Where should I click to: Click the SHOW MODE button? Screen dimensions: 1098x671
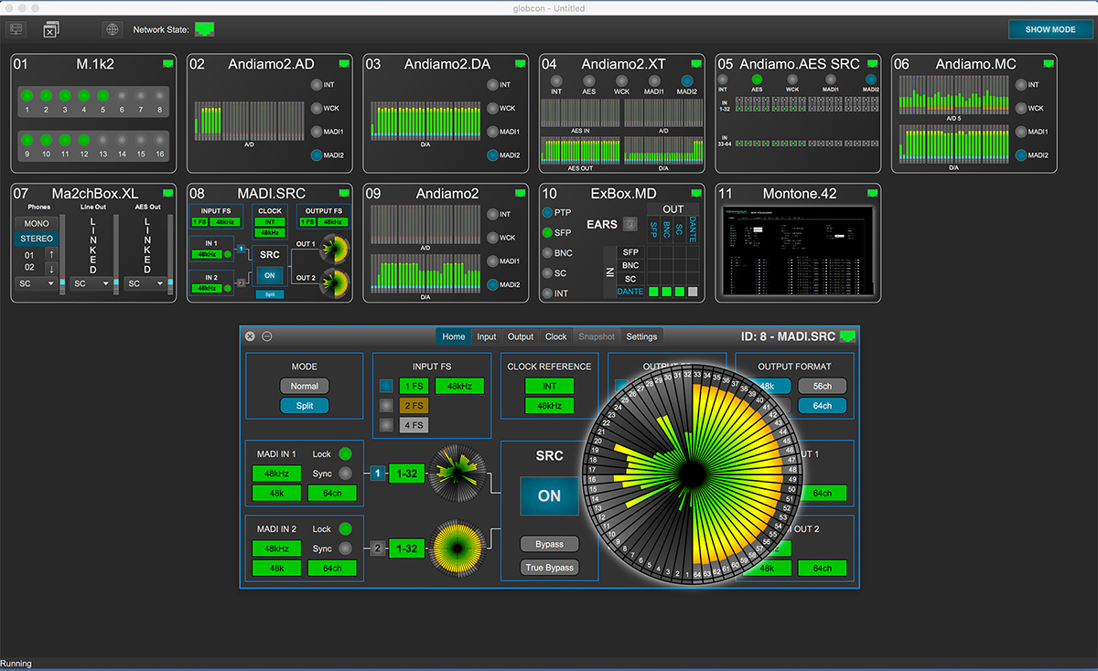(1050, 29)
